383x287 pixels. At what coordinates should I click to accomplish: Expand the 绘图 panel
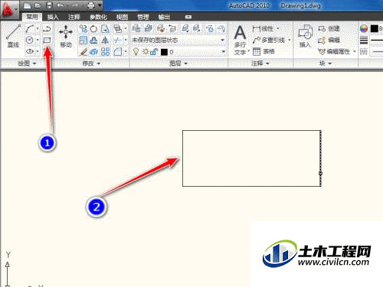pyautogui.click(x=27, y=64)
